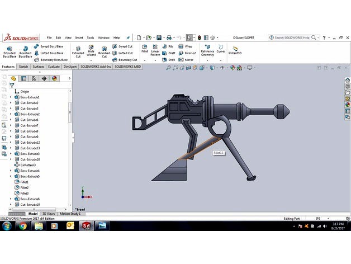Click the Appearances icon in right task pane
Image resolution: width=351 pixels, height=264 pixels.
tap(347, 105)
